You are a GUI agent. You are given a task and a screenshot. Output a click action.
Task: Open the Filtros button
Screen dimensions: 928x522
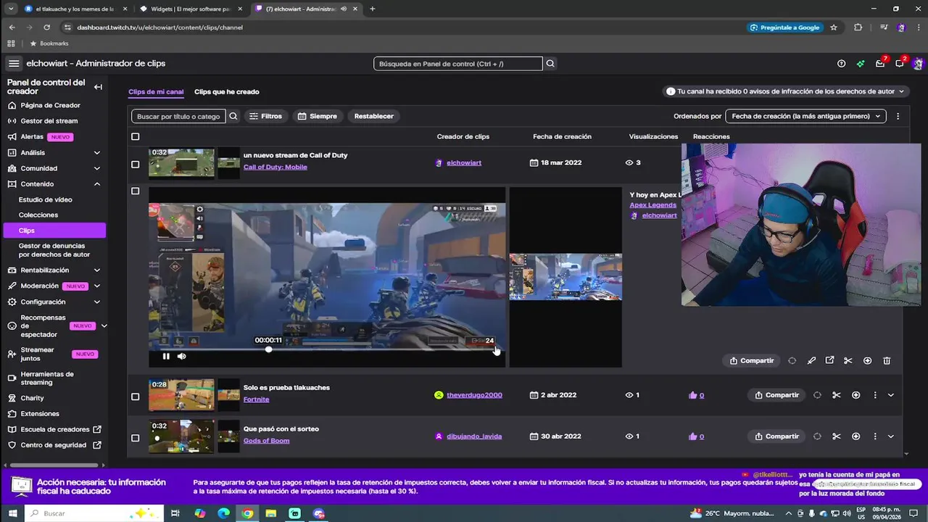pyautogui.click(x=265, y=116)
